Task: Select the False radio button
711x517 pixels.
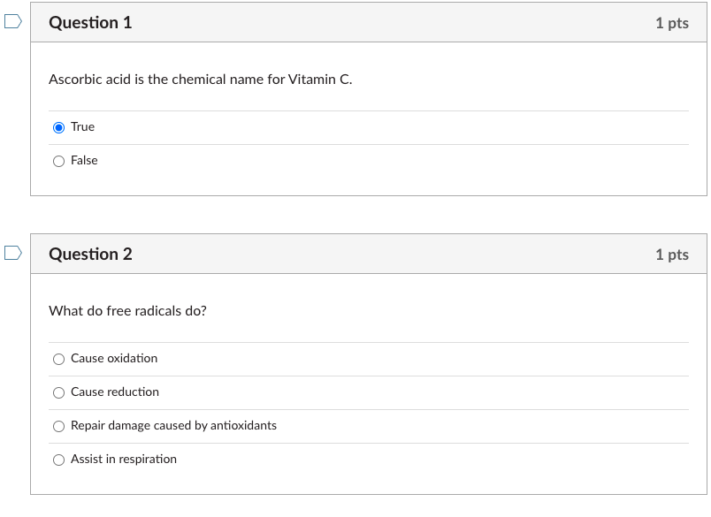Action: tap(59, 161)
